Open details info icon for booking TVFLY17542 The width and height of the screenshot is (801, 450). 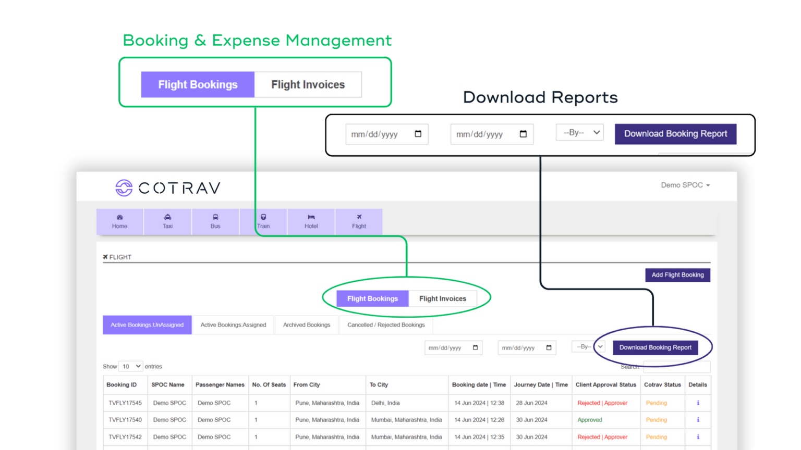tap(698, 437)
